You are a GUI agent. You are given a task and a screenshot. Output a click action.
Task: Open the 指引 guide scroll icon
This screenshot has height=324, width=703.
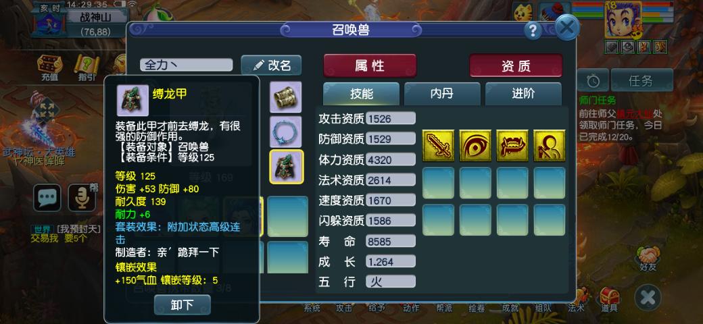point(87,68)
